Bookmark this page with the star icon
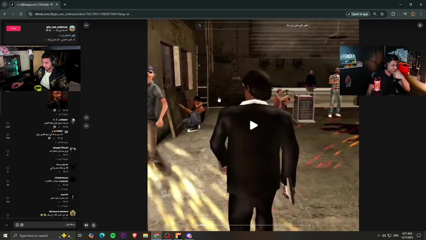 [x=382, y=14]
